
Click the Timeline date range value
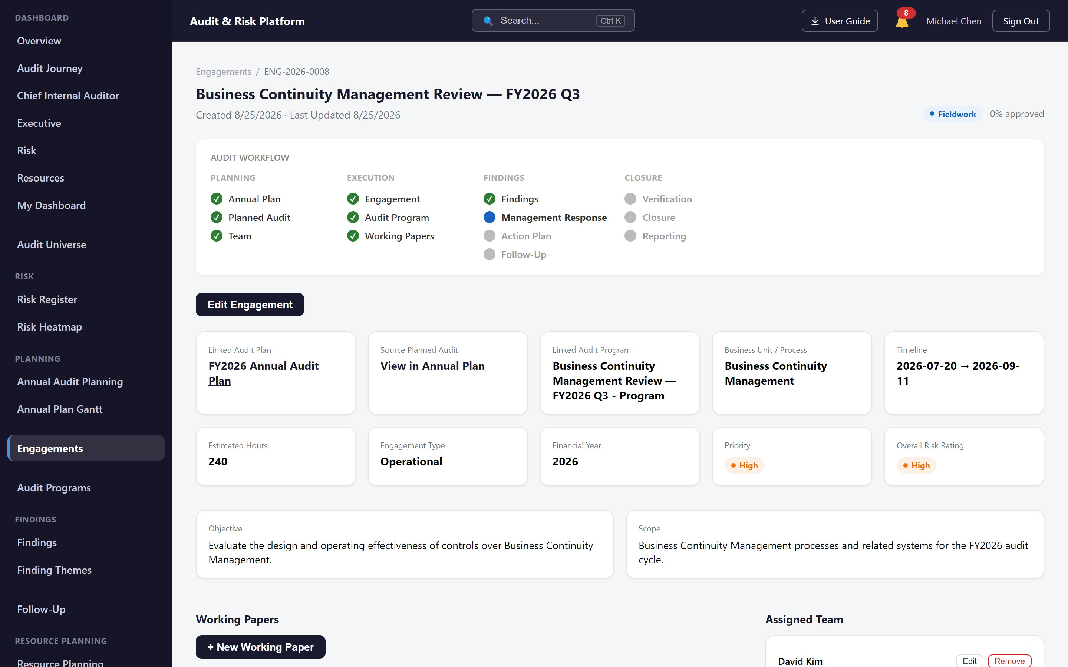[x=958, y=373]
